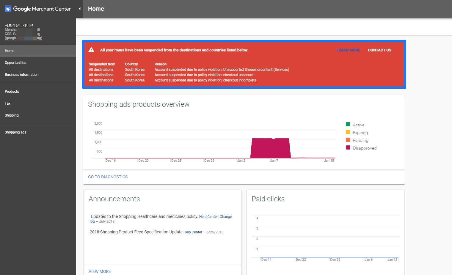The width and height of the screenshot is (452, 275).
Task: Click LEARN MORE in the suspension alert
Action: [348, 50]
